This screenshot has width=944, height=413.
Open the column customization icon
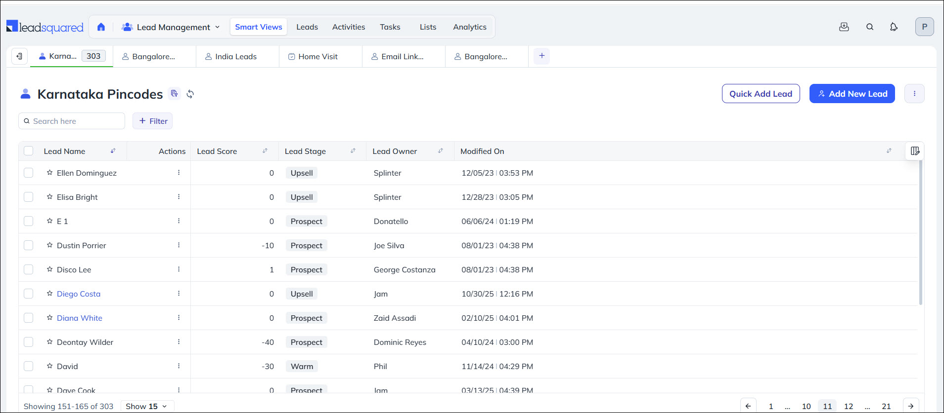tap(915, 151)
